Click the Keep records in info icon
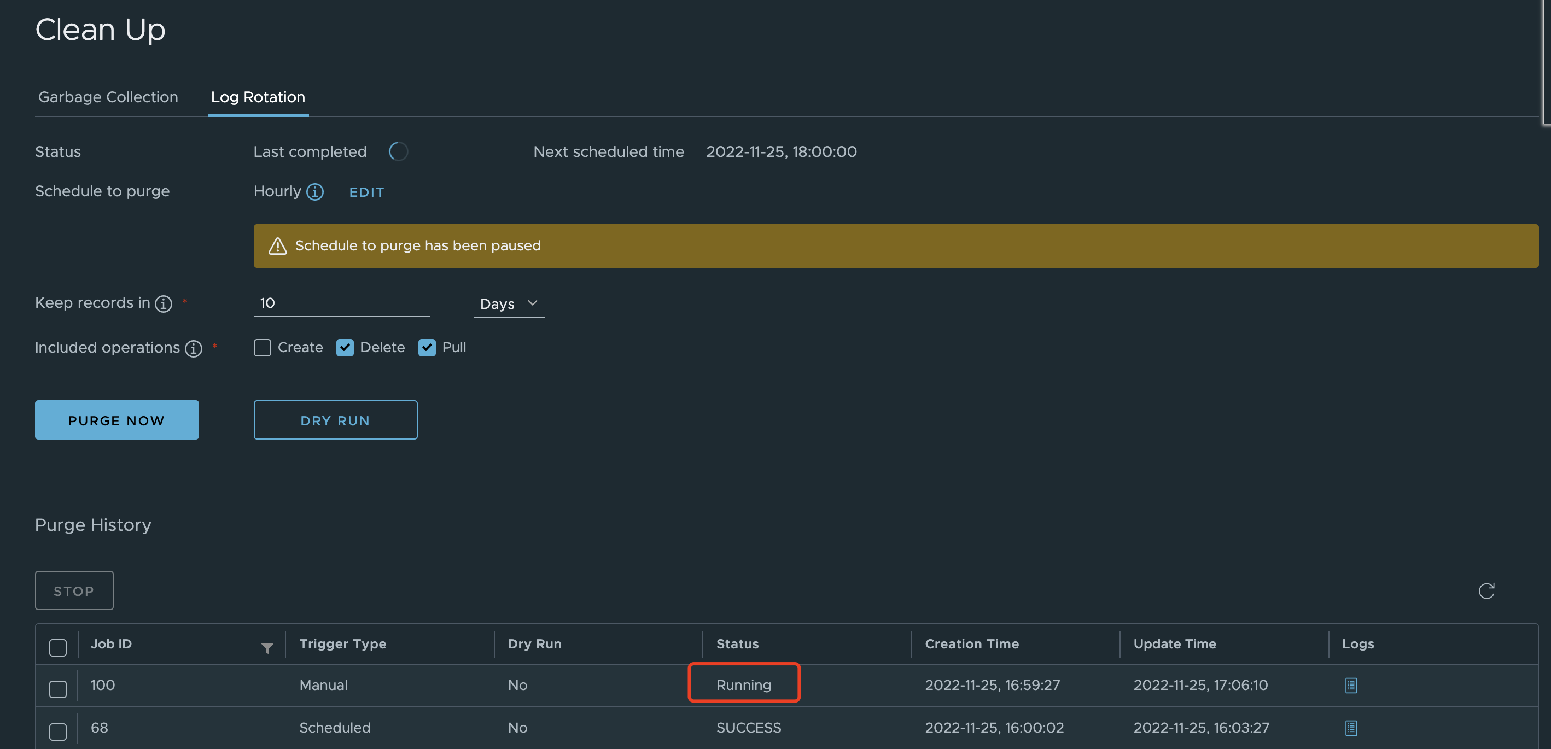1551x749 pixels. [163, 303]
